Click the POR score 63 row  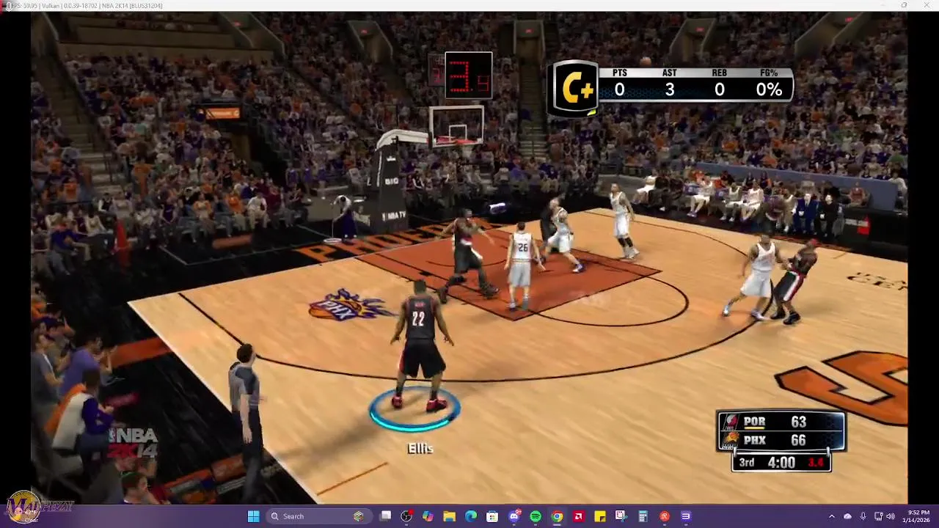click(x=781, y=422)
